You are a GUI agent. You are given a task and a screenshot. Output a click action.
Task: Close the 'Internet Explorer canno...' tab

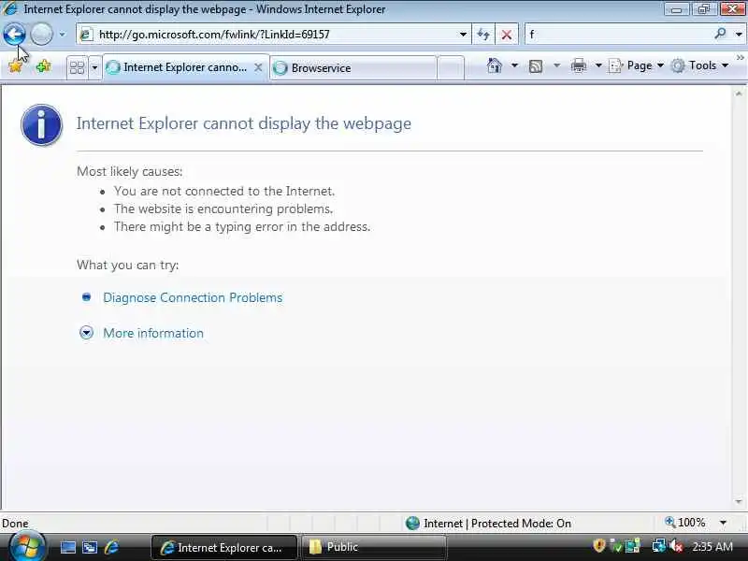tap(258, 67)
